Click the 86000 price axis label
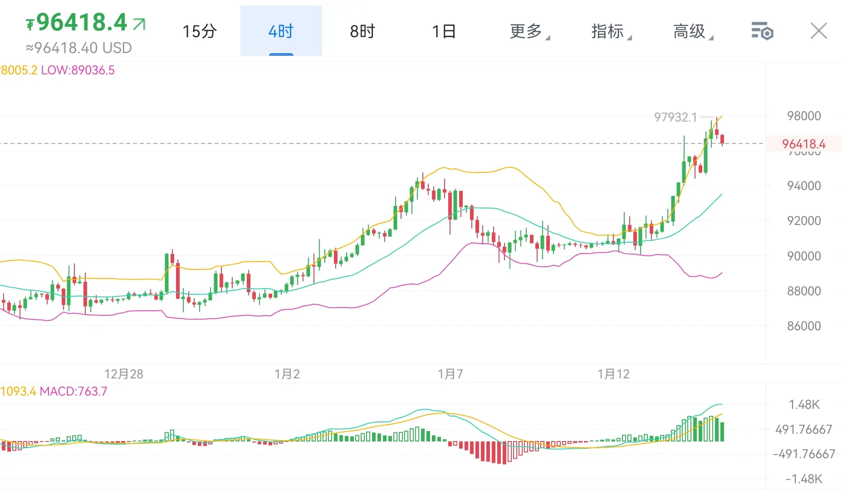842x490 pixels. [x=804, y=326]
